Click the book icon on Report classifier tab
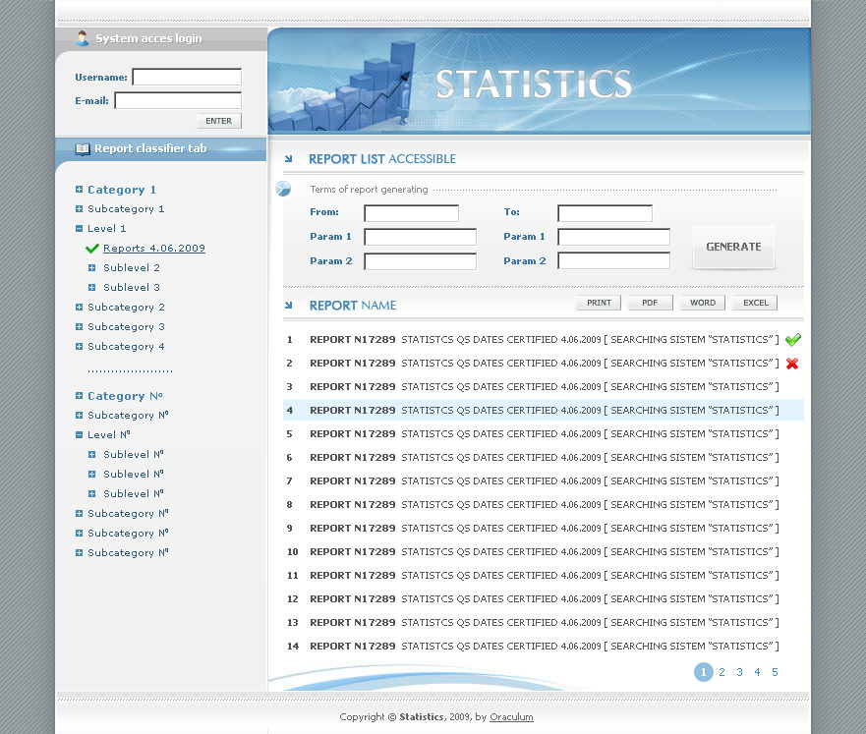Viewport: 866px width, 734px height. point(83,149)
